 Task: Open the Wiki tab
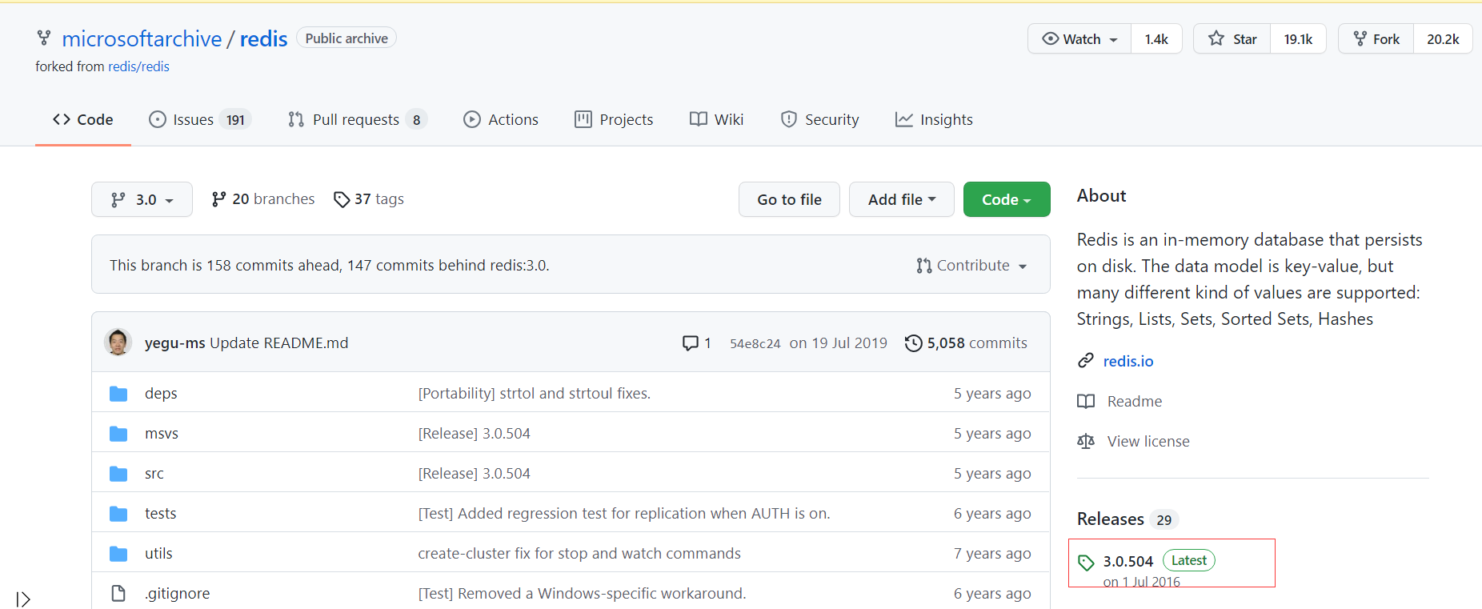(717, 119)
